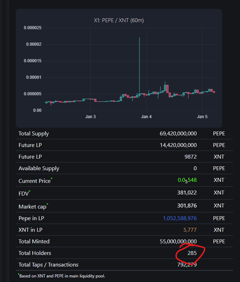This screenshot has width=240, height=282.
Task: Click the PEPE unit in Total Supply row
Action: (x=219, y=134)
